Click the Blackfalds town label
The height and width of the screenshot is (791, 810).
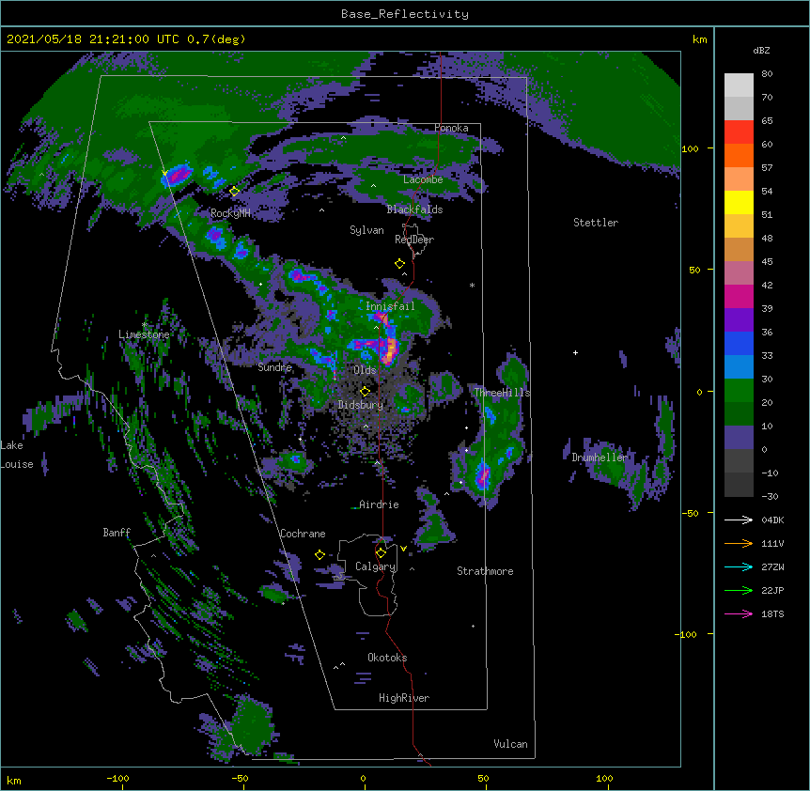click(414, 209)
